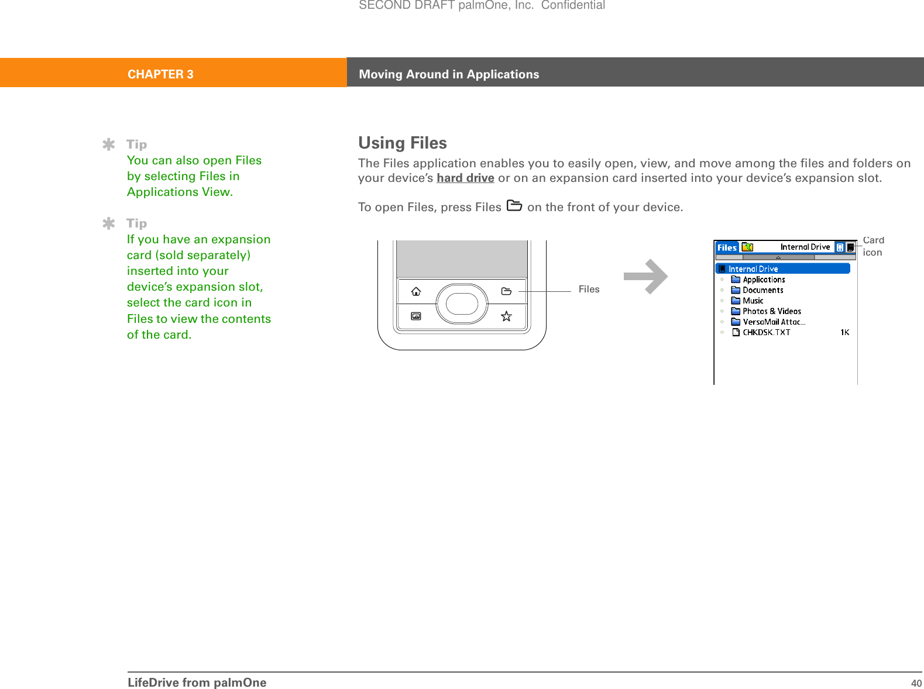Expand the Photos & Videos folder diamond
The height and width of the screenshot is (689, 924).
coord(722,311)
